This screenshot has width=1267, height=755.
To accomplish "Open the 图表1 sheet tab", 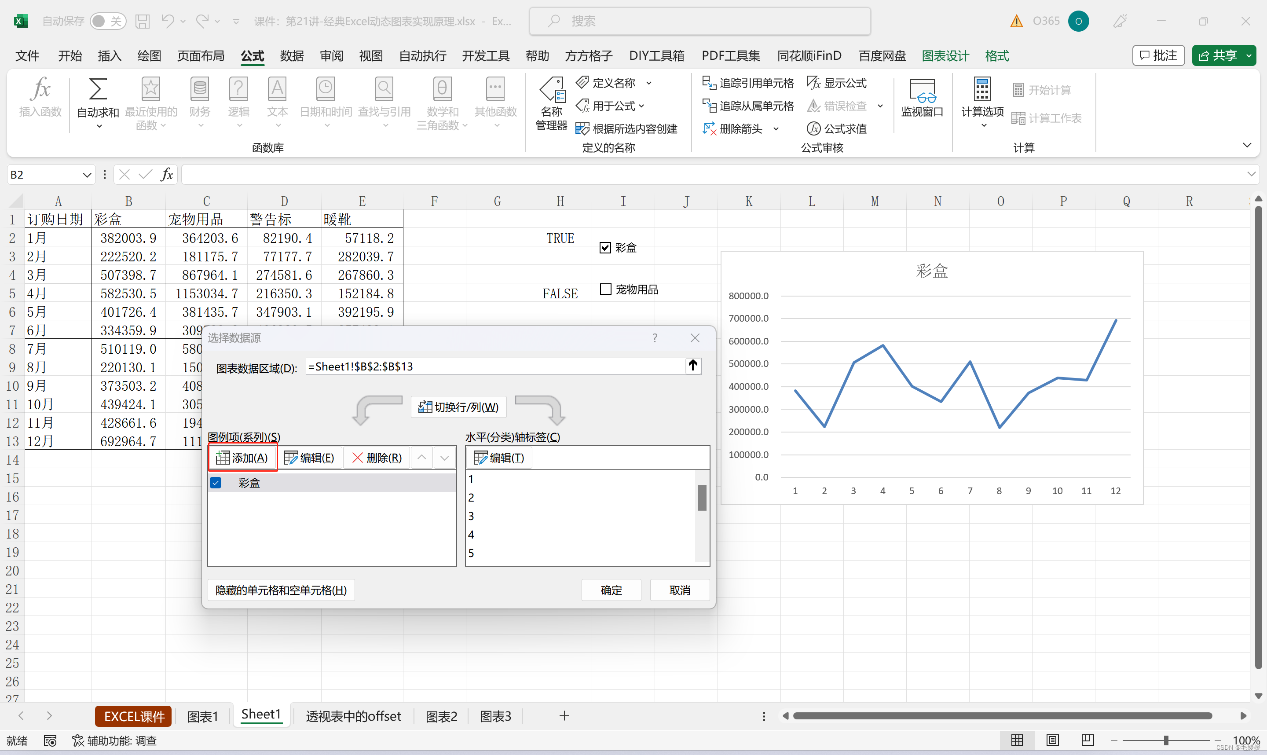I will coord(202,716).
